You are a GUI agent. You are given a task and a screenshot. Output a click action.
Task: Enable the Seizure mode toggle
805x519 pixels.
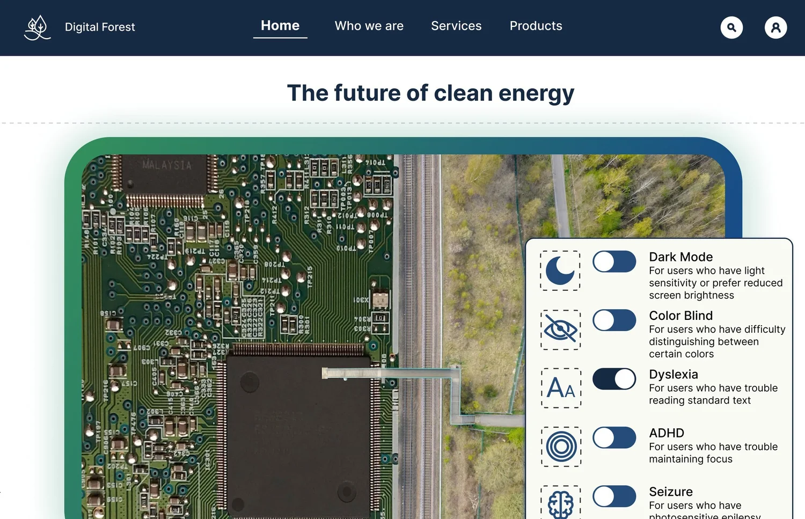coord(614,496)
